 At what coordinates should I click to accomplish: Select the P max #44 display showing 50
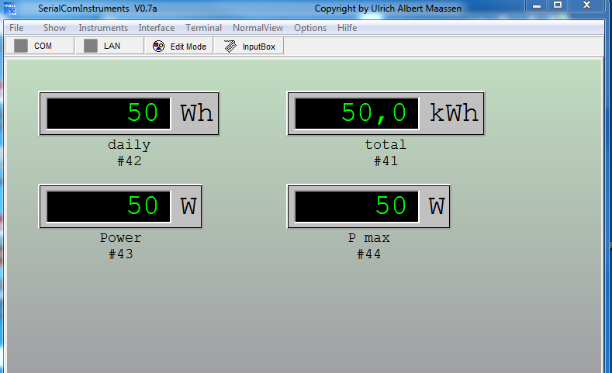pos(357,206)
